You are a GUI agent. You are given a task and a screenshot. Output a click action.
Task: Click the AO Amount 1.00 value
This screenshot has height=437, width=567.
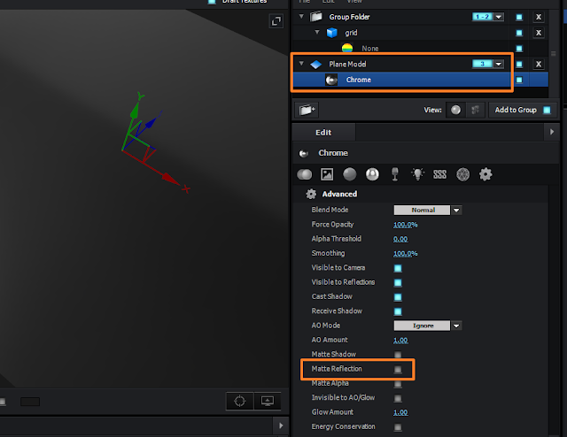point(400,341)
